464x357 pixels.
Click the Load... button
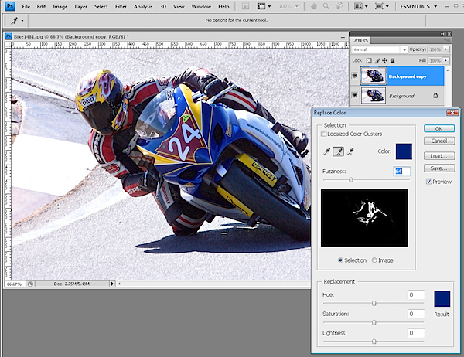coord(438,155)
